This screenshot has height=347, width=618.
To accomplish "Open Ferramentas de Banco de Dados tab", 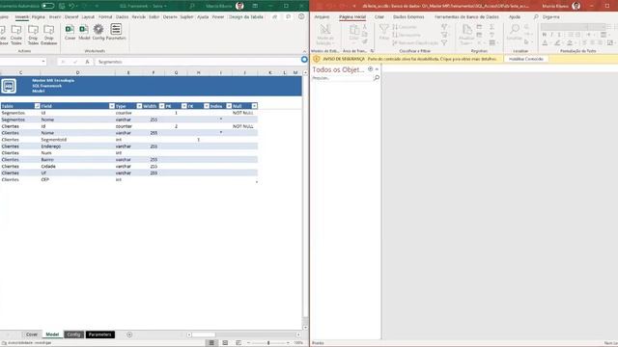I will coord(466,17).
